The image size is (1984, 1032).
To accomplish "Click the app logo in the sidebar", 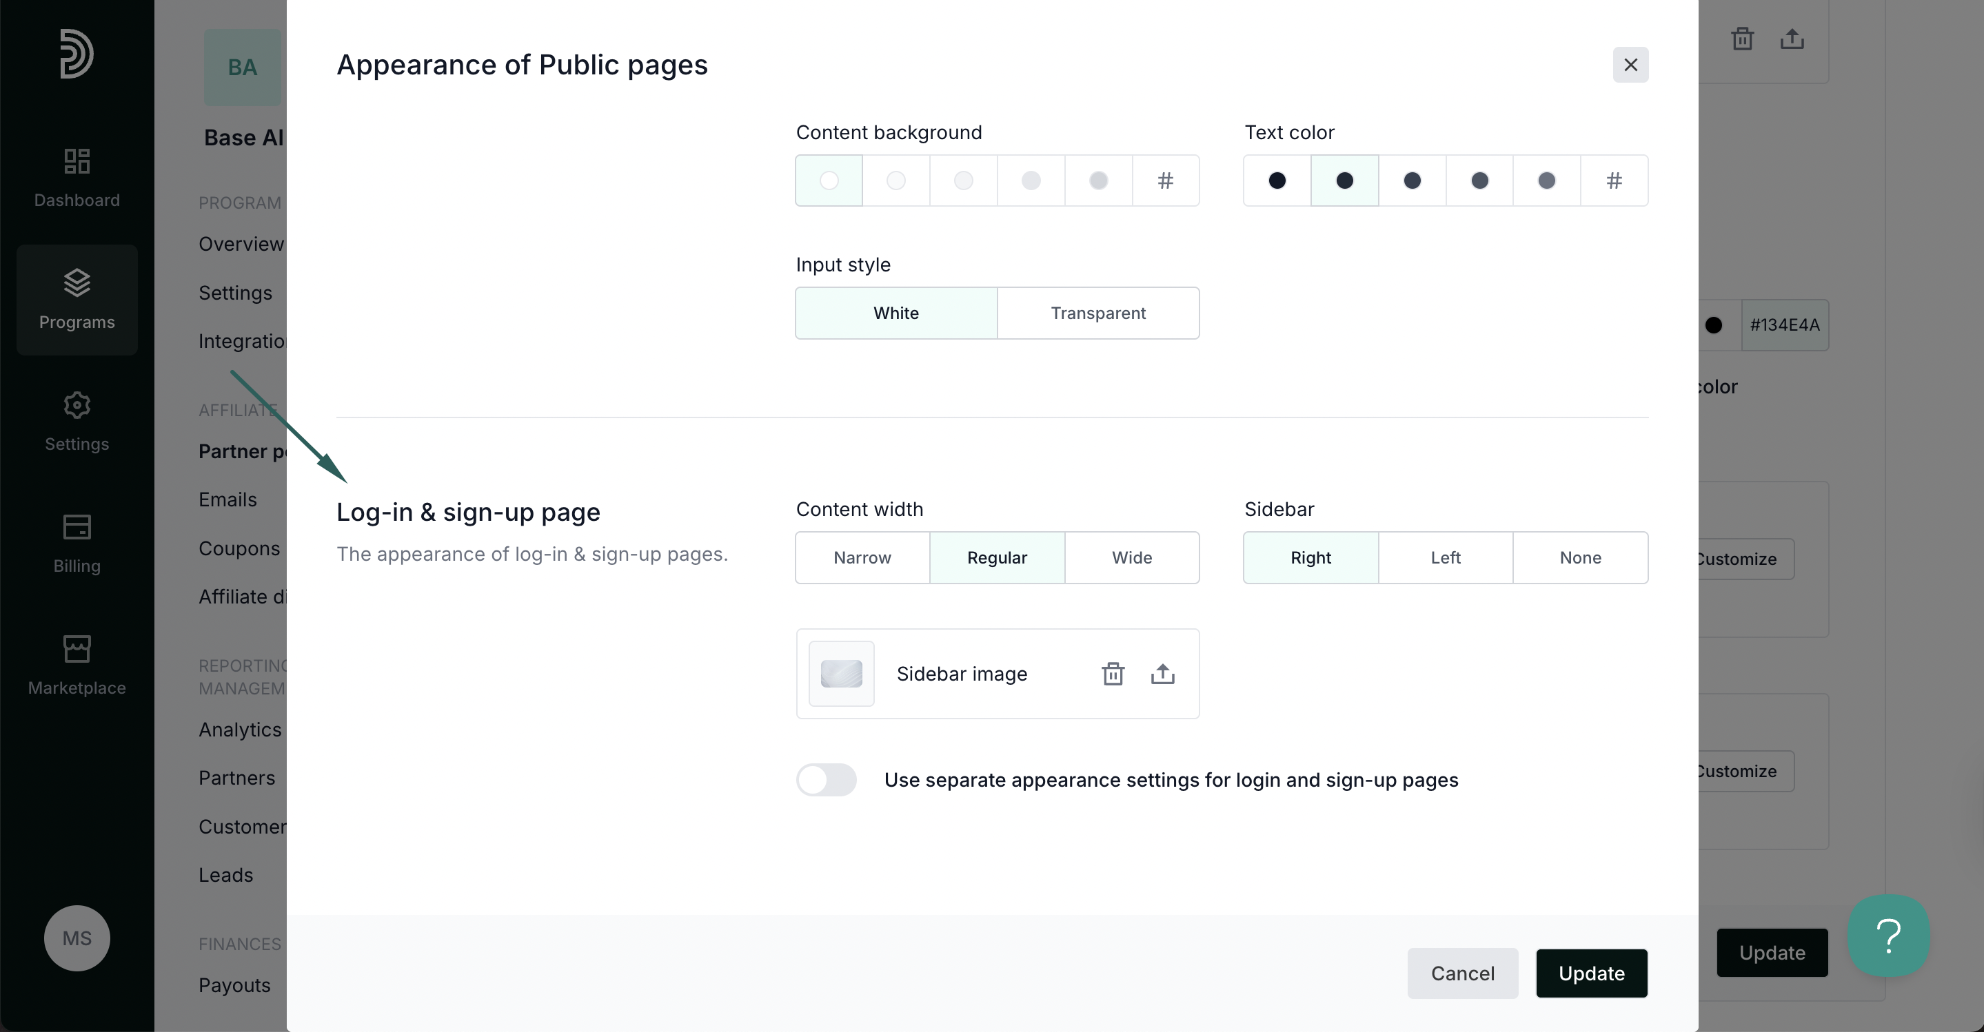I will tap(77, 53).
